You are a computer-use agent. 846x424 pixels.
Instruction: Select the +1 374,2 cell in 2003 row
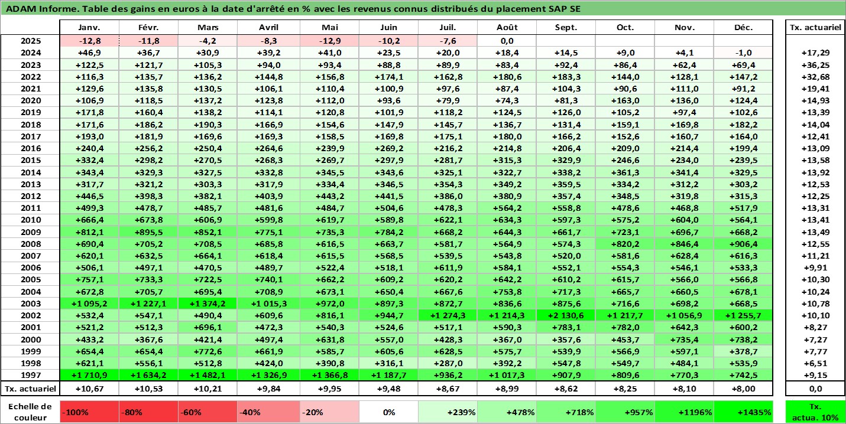(208, 304)
